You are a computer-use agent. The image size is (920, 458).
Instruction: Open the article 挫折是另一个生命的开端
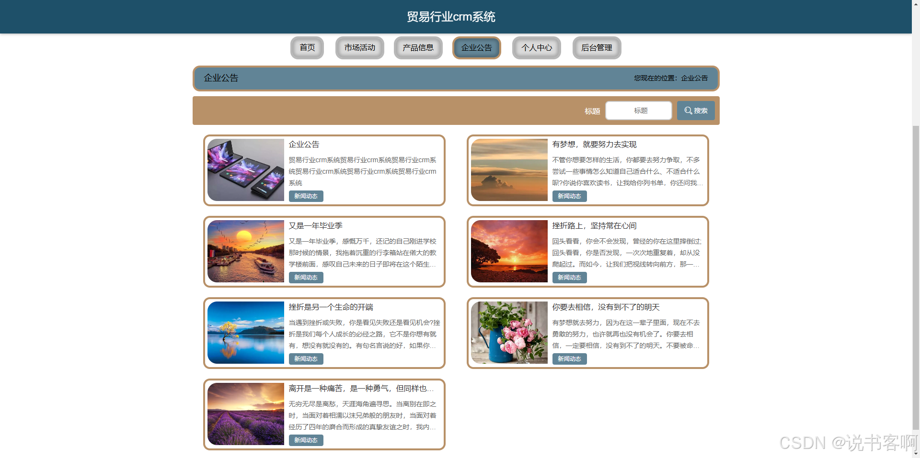click(x=332, y=307)
